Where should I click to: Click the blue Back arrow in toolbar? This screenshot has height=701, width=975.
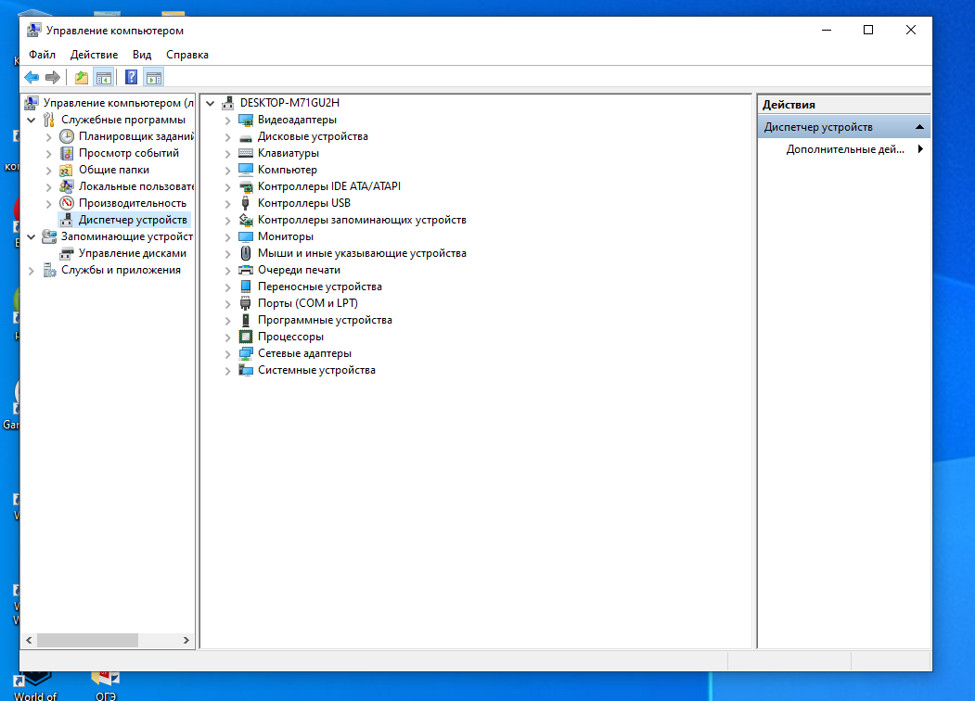[x=32, y=77]
